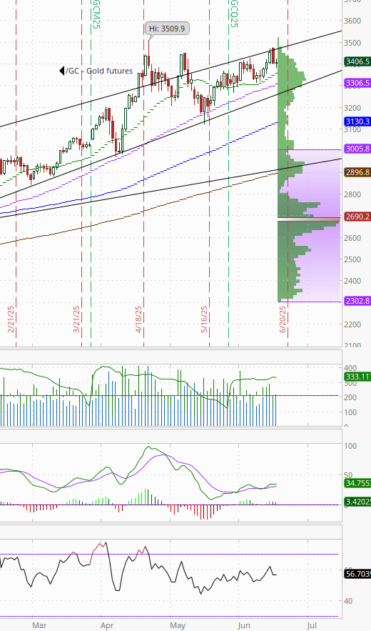Click the GCM25 contract rollover label
Viewport: 371px width, 631px height.
coord(96,14)
